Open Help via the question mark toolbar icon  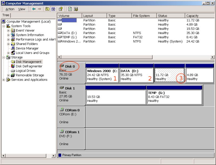tap(60, 9)
